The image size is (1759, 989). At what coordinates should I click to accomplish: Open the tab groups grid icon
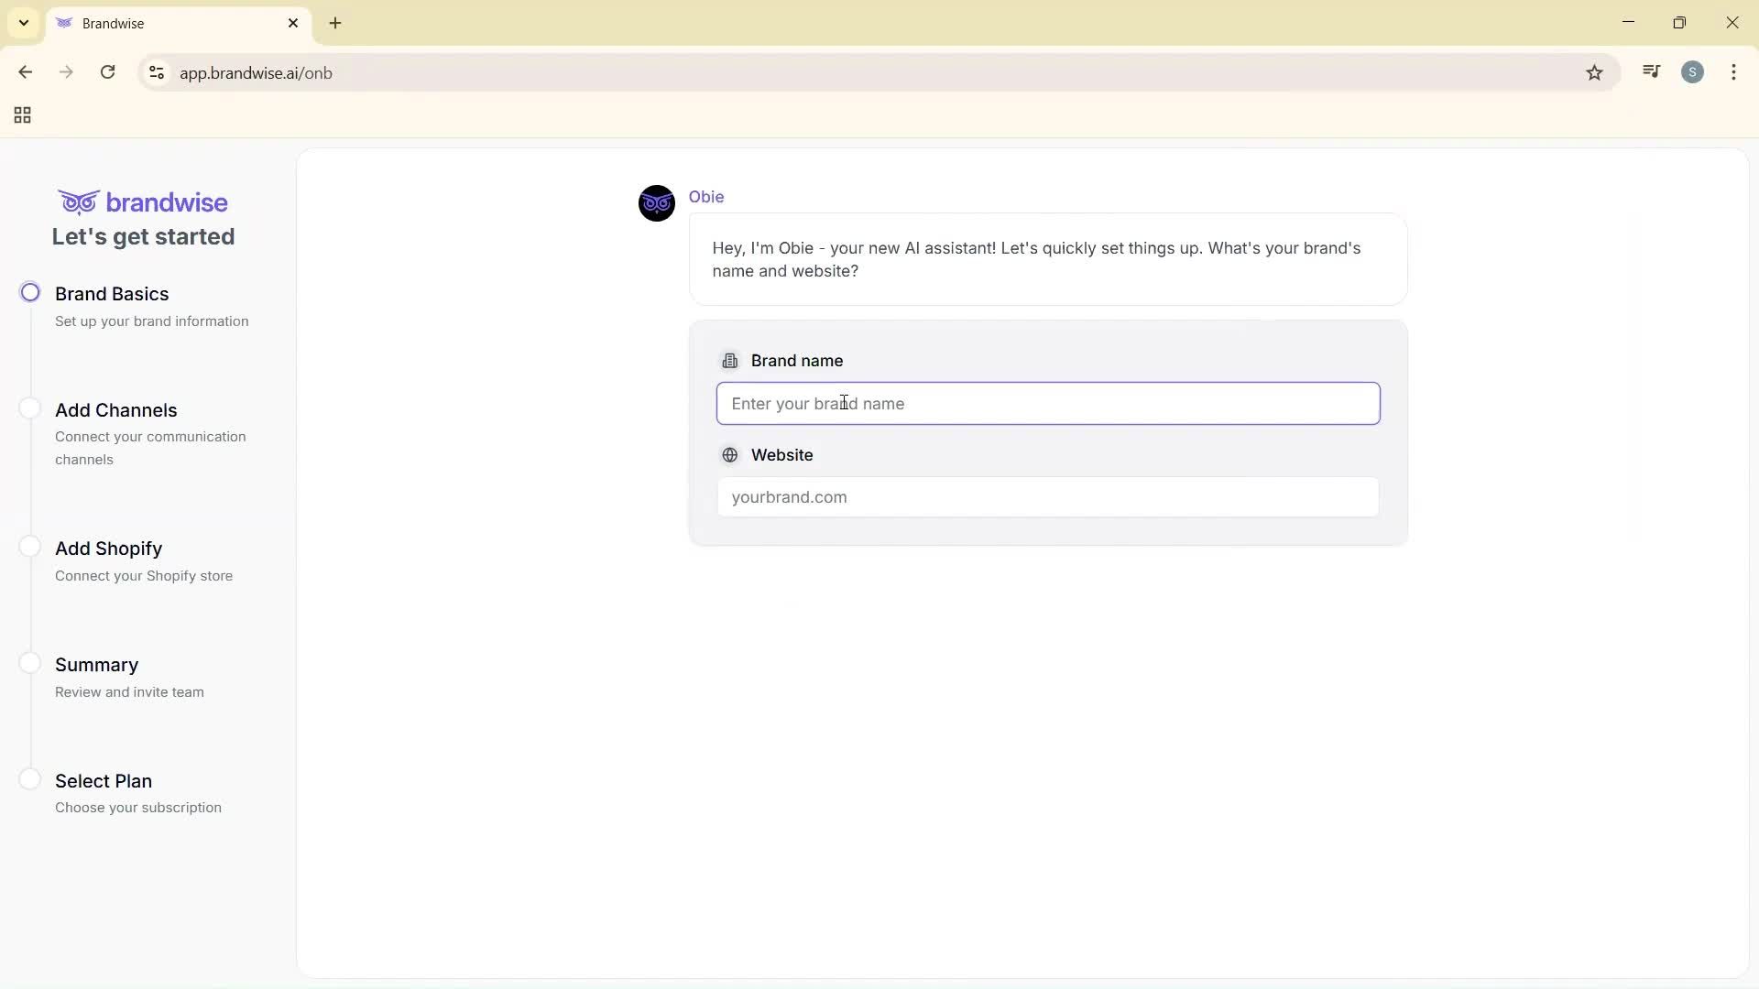point(21,114)
